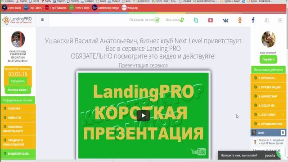The image size is (288, 162).
Task: Open step 3. МАРКЕТИНГ
Action: pos(268,96)
